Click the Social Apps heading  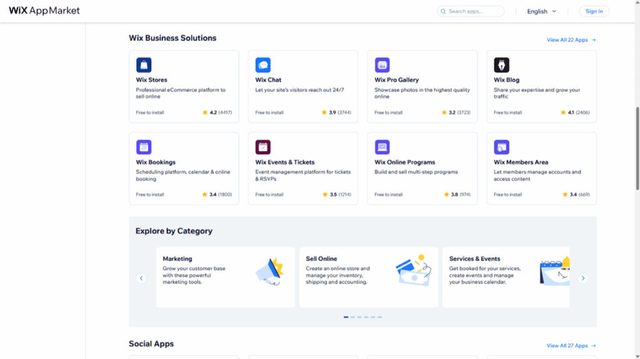[151, 344]
